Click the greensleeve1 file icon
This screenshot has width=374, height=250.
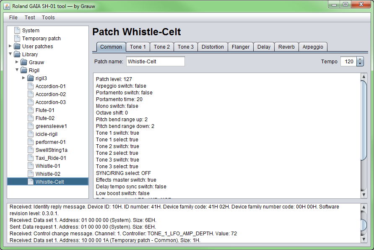click(x=31, y=126)
